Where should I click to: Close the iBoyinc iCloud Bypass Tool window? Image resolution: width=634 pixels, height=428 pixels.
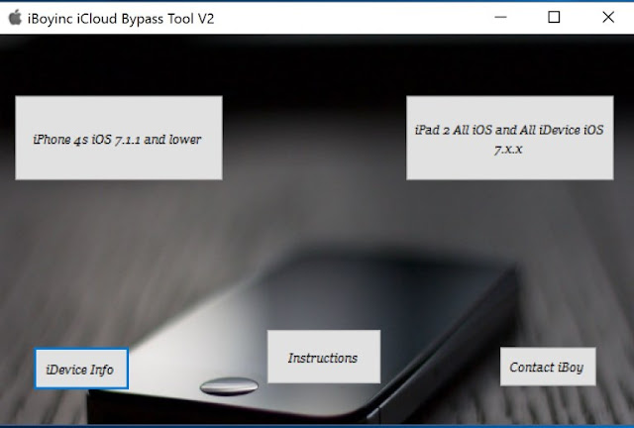608,18
